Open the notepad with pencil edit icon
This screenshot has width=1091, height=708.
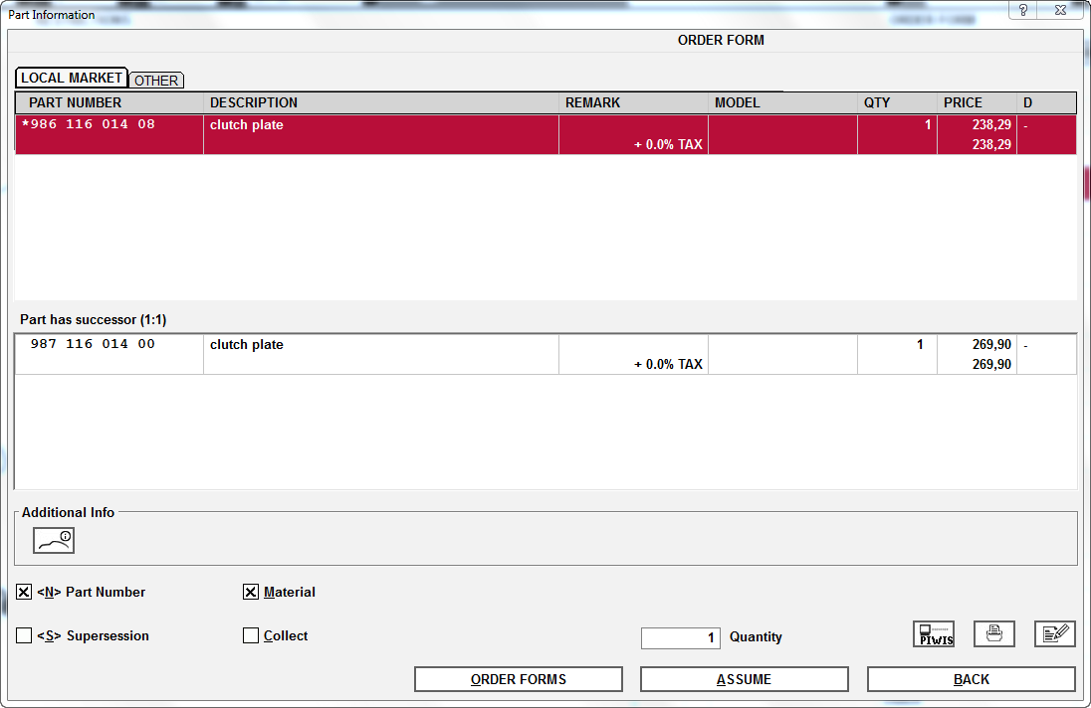pyautogui.click(x=1054, y=634)
